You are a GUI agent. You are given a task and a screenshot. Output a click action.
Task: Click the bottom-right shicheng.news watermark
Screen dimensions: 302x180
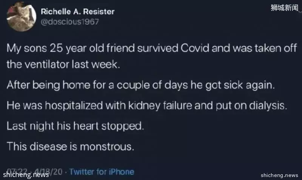tap(279, 175)
